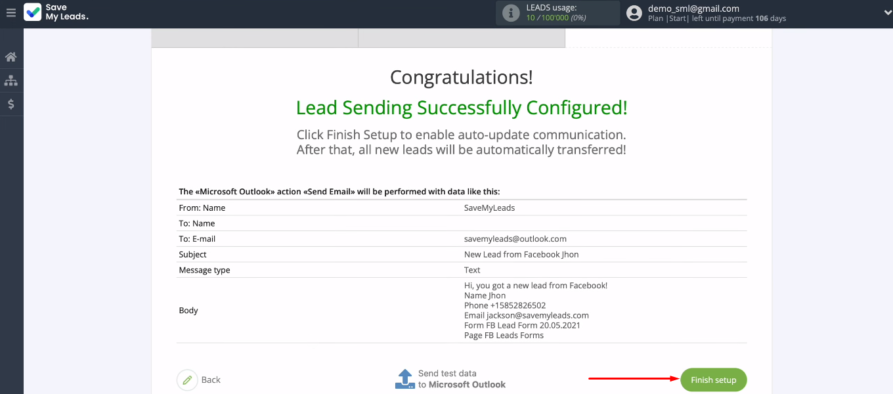Click the user profile avatar icon
The height and width of the screenshot is (394, 893).
634,13
